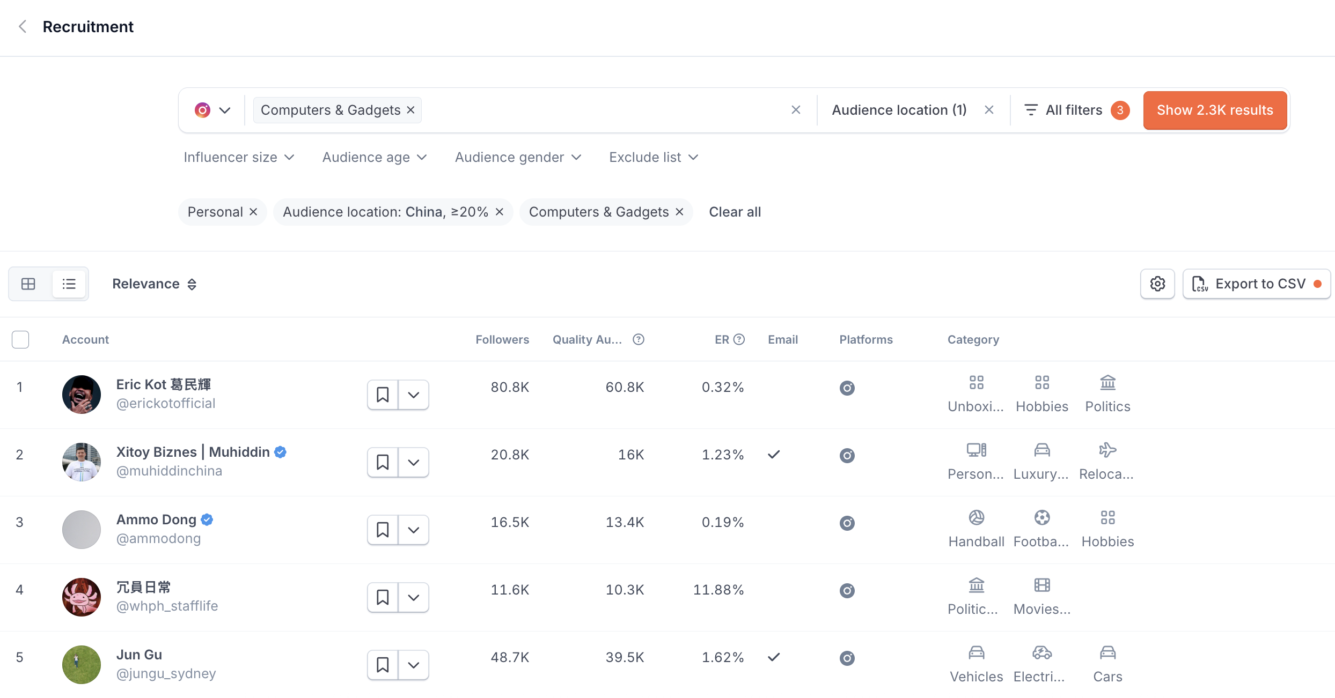The width and height of the screenshot is (1335, 698).
Task: Click Show 2.3K results button
Action: 1215,110
